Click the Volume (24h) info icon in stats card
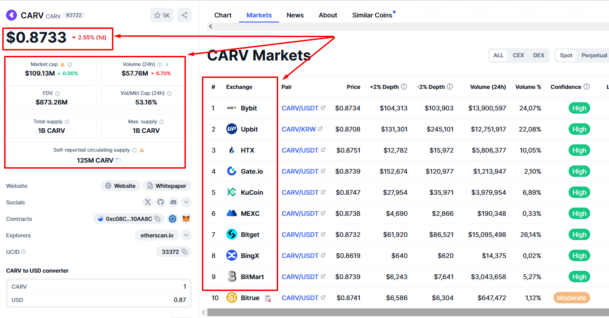This screenshot has width=609, height=318. point(160,65)
